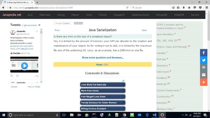The width and height of the screenshot is (210, 118).
Task: Open the Pocket icon in toolbar
Action: click(x=200, y=8)
